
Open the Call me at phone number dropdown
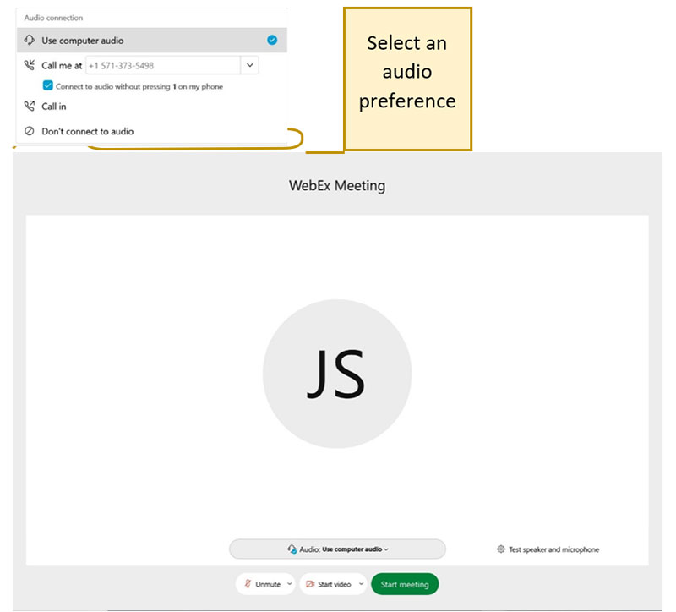[249, 65]
